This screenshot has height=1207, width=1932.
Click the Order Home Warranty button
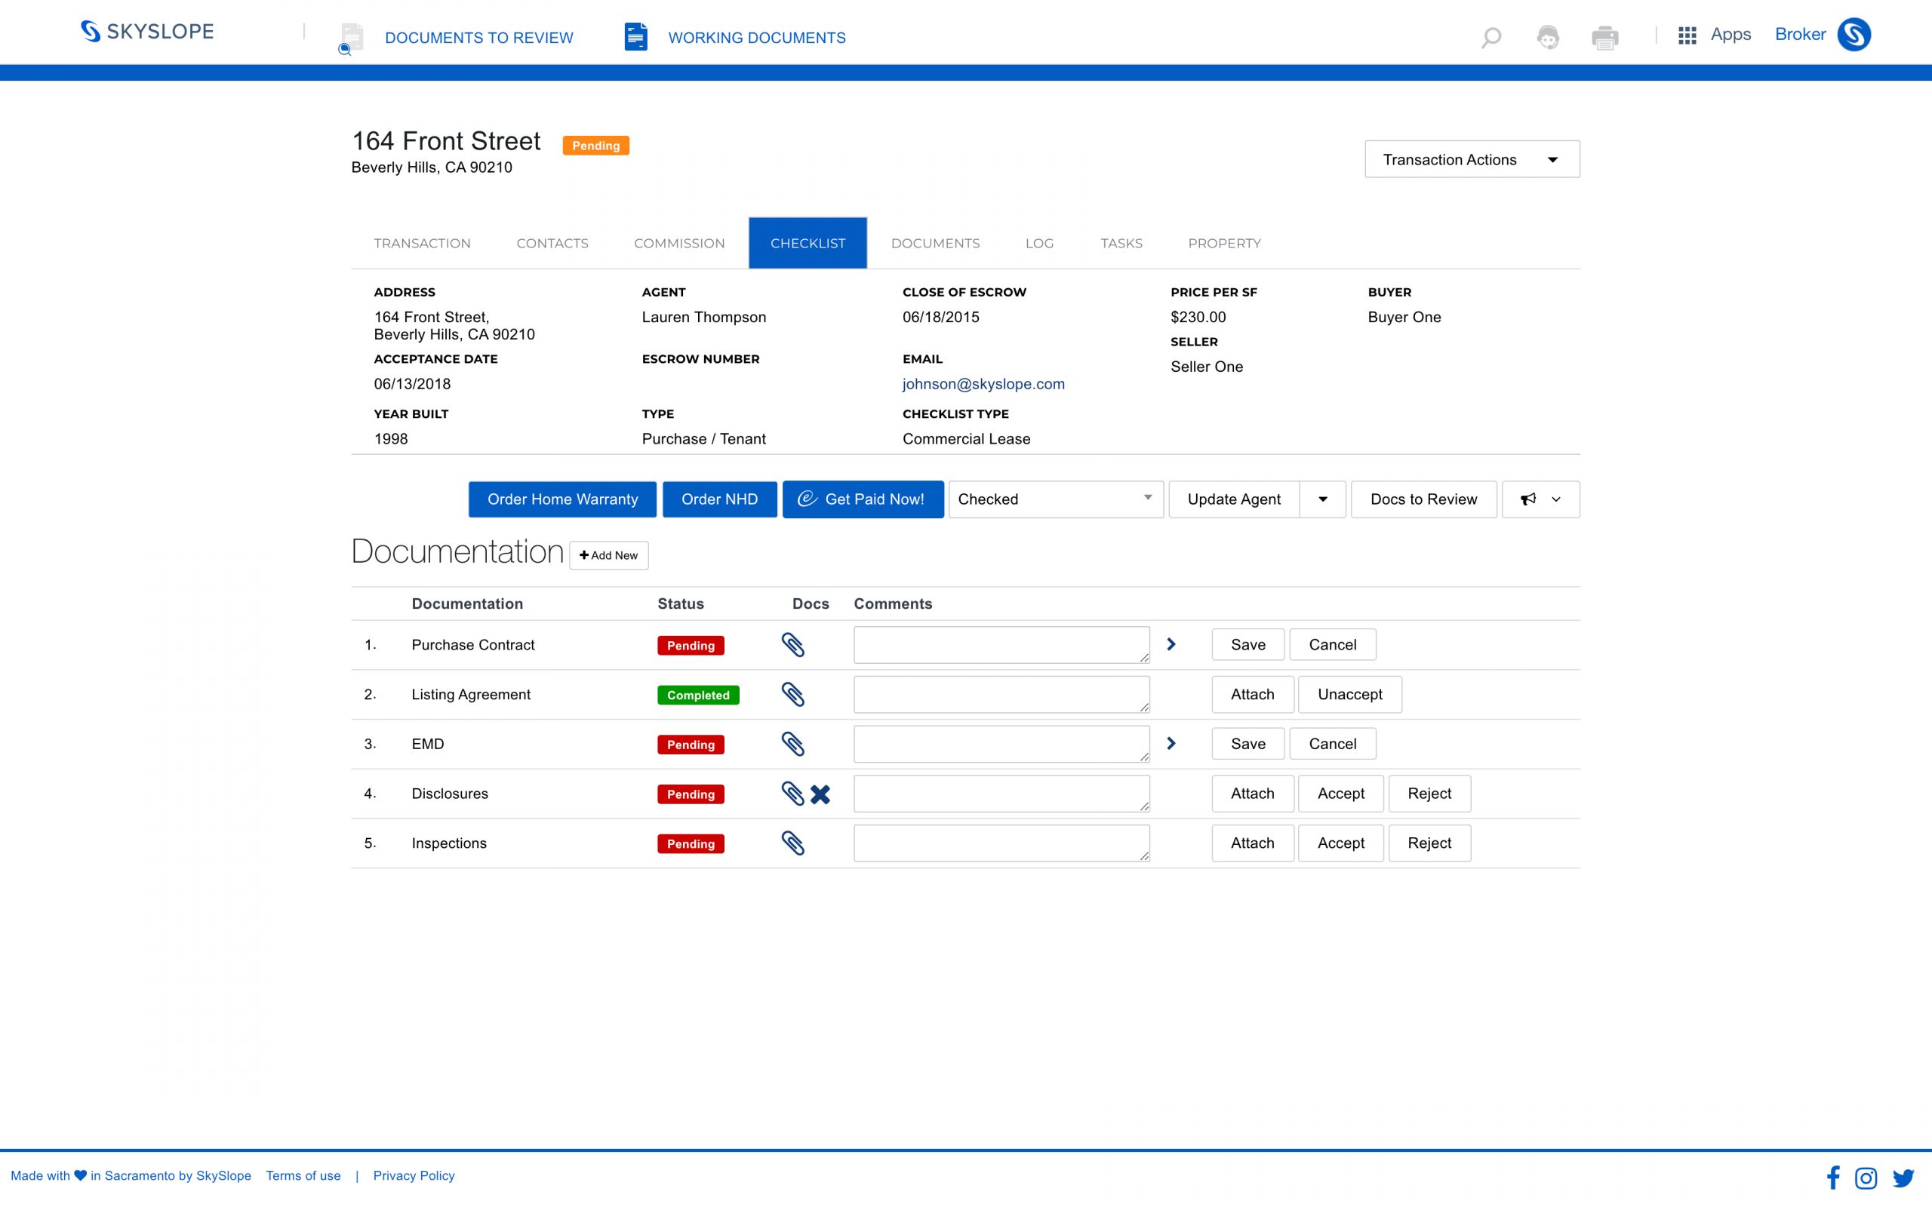coord(562,499)
